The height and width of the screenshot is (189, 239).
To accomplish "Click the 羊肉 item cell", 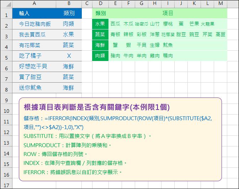I will click(142, 56).
